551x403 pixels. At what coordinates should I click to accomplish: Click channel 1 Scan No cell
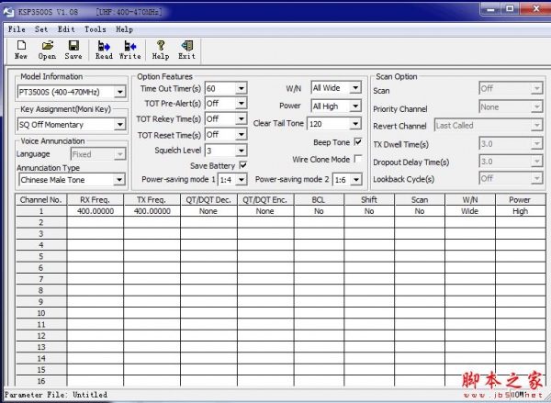(x=420, y=211)
